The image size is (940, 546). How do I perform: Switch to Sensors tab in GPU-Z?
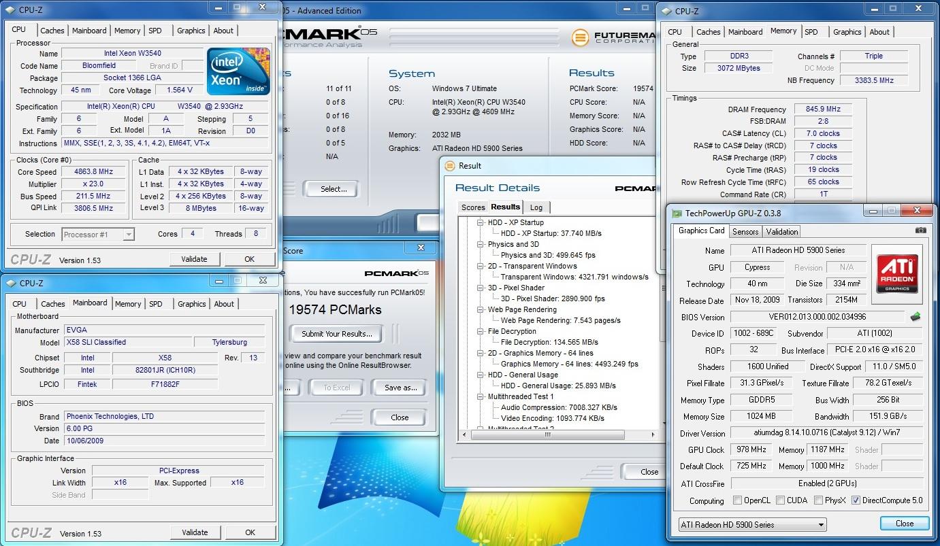[745, 231]
